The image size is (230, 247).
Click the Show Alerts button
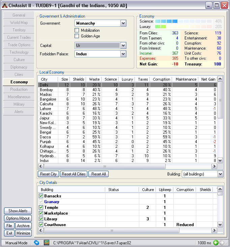18,211
